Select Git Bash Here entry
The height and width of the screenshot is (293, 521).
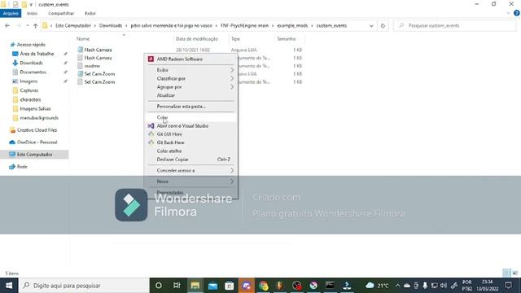190,142
